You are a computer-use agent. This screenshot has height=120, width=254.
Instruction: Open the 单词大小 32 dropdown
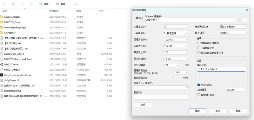pyautogui.click(x=176, y=53)
